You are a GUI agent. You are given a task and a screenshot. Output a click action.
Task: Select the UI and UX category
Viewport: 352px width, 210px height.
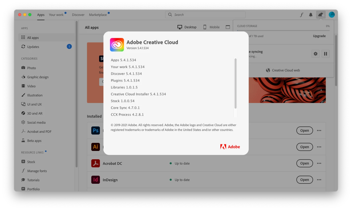point(32,104)
